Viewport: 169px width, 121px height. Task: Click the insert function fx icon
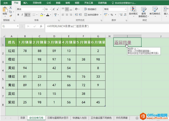point(41,26)
